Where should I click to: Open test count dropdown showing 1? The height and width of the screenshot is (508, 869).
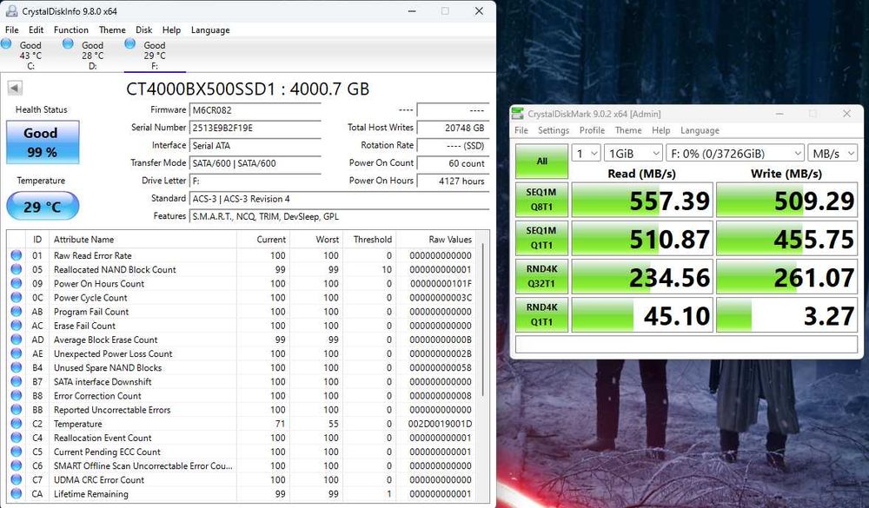(586, 154)
